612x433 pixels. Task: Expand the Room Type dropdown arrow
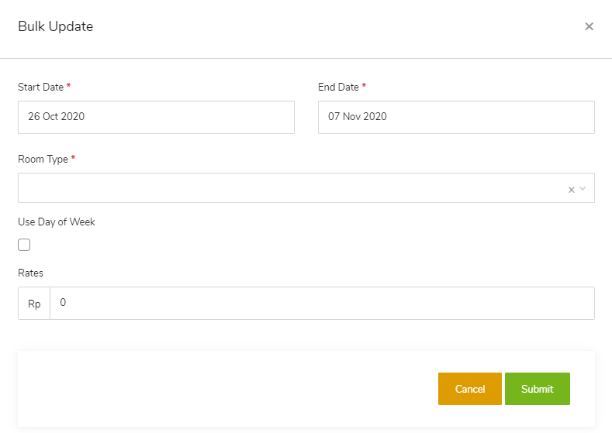pos(583,189)
